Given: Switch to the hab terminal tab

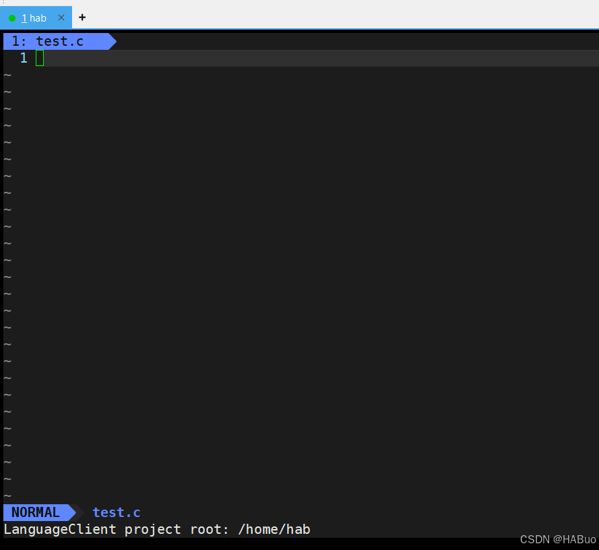Looking at the screenshot, I should (37, 18).
